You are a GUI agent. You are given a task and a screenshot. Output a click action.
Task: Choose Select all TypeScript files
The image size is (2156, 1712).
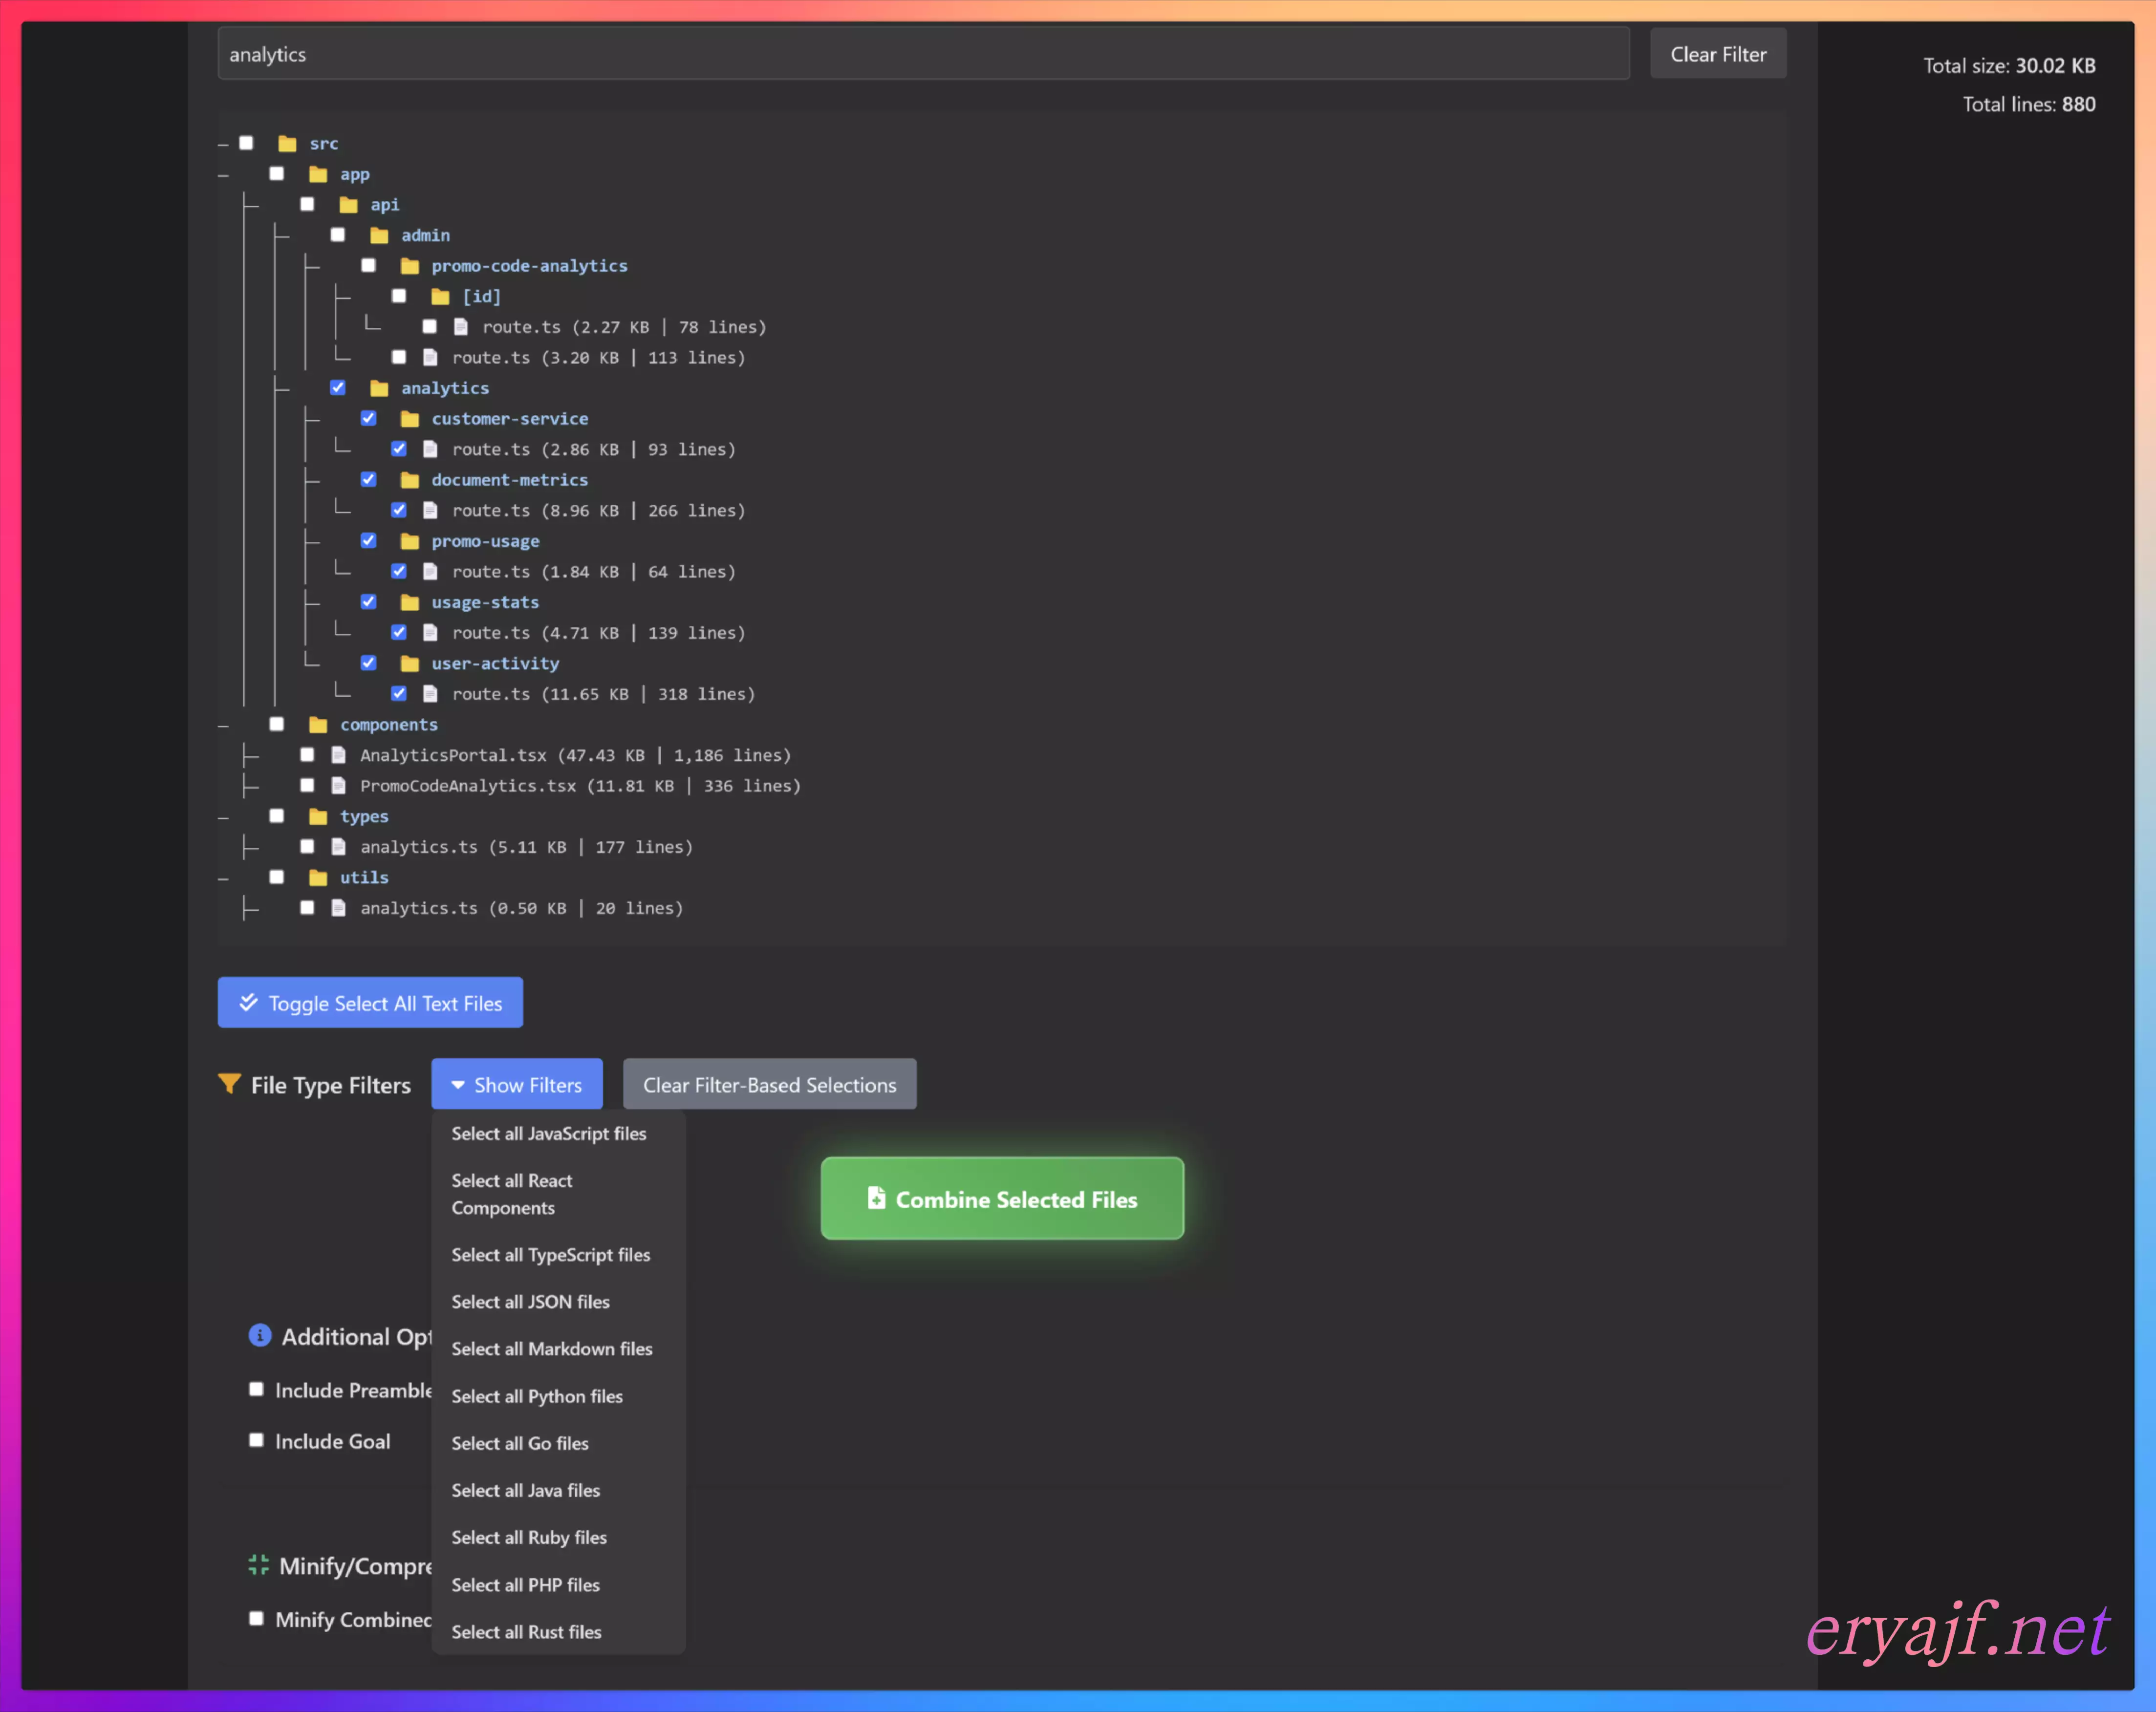tap(550, 1255)
